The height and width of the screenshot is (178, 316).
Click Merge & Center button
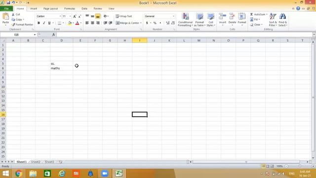click(x=127, y=23)
